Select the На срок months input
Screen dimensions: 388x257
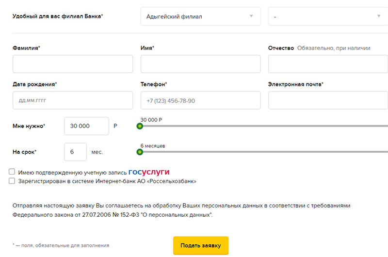(75, 152)
